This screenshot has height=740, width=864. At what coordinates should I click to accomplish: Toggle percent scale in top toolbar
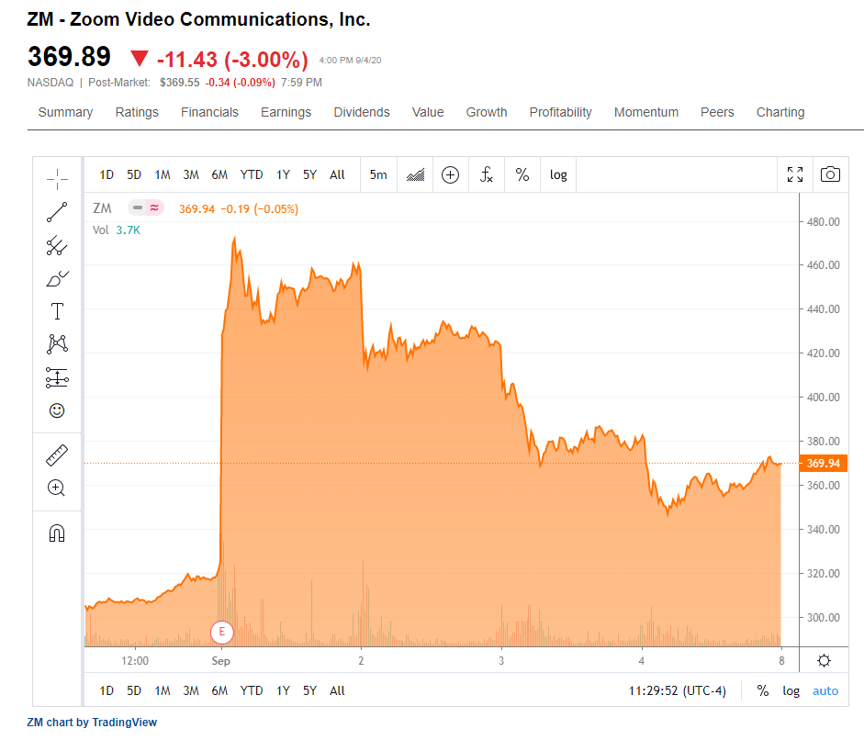[522, 175]
